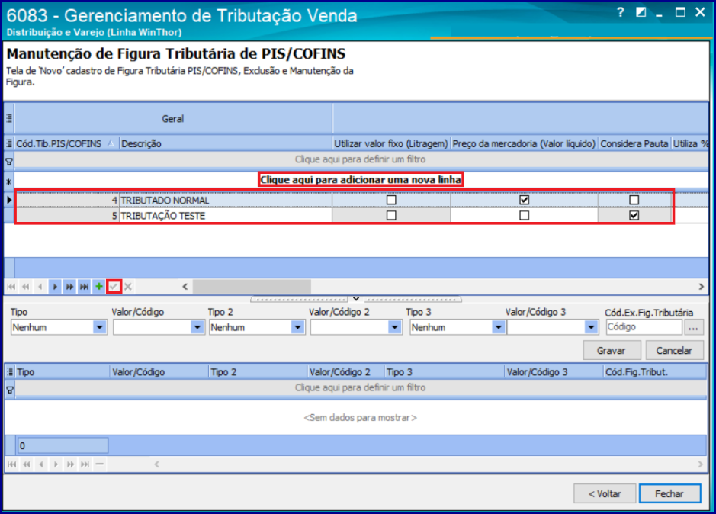Click the Cancelar button

point(674,351)
